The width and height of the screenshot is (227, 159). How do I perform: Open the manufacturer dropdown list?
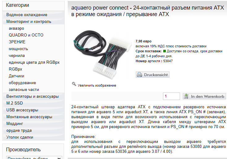34,158
